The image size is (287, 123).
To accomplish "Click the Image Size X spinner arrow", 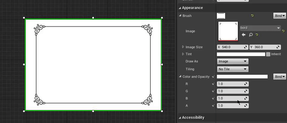I will (246, 47).
